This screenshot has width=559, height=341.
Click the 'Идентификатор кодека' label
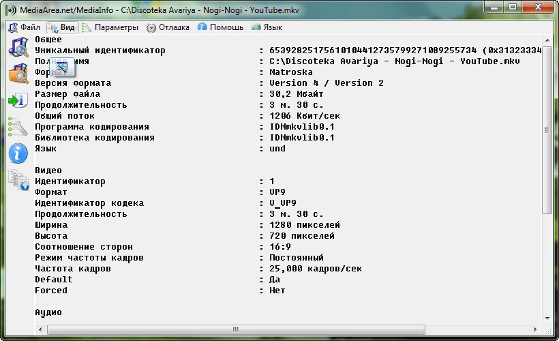click(89, 203)
